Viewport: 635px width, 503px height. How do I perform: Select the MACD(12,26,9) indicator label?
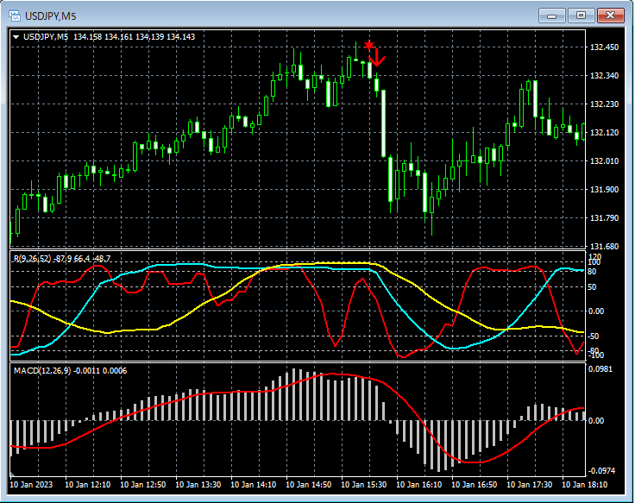[70, 371]
